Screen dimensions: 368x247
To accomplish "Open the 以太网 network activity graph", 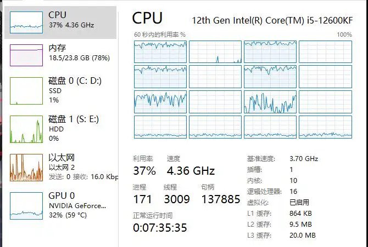I will click(26, 168).
